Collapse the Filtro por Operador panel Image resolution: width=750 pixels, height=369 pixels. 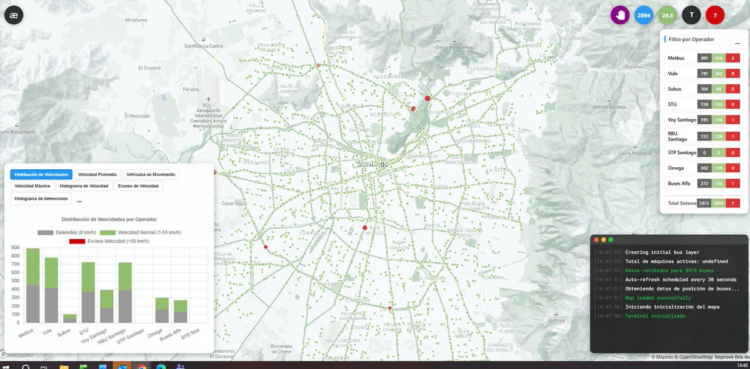click(x=737, y=44)
